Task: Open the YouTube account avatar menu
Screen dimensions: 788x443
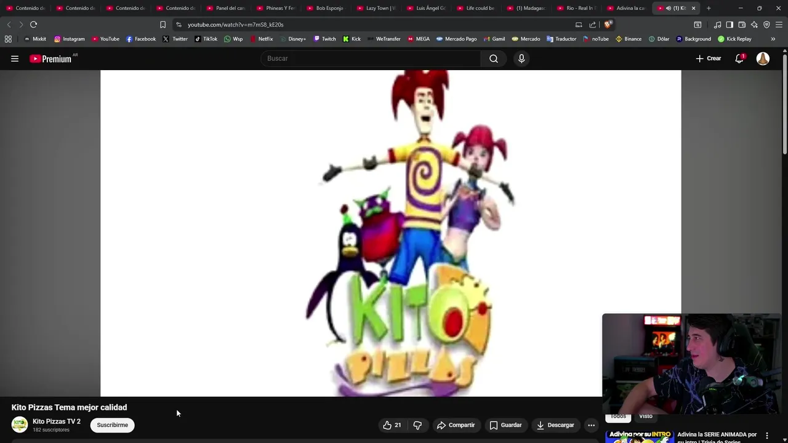Action: 763,58
